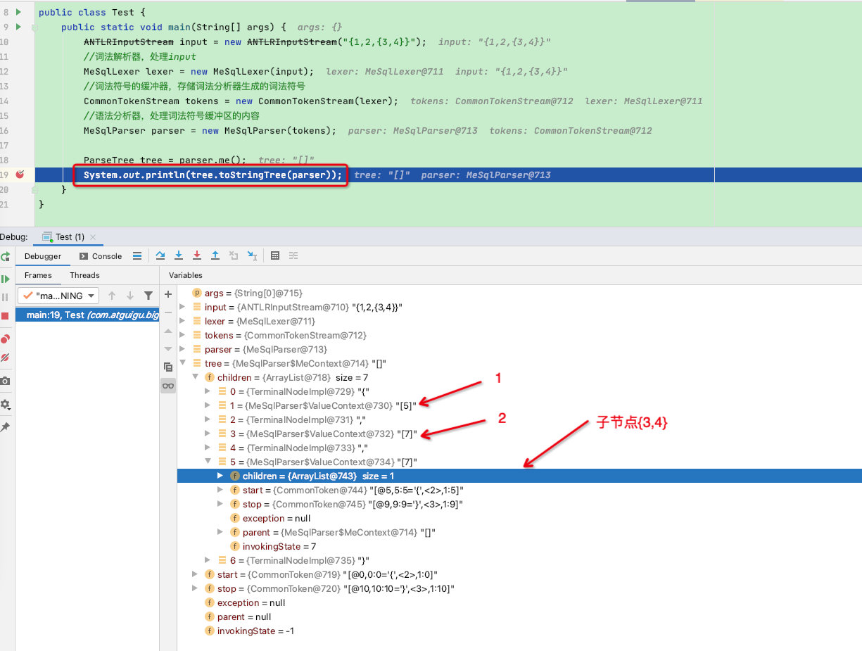Viewport: 862px width, 651px height.
Task: Expand the parser variable node
Action: click(183, 349)
